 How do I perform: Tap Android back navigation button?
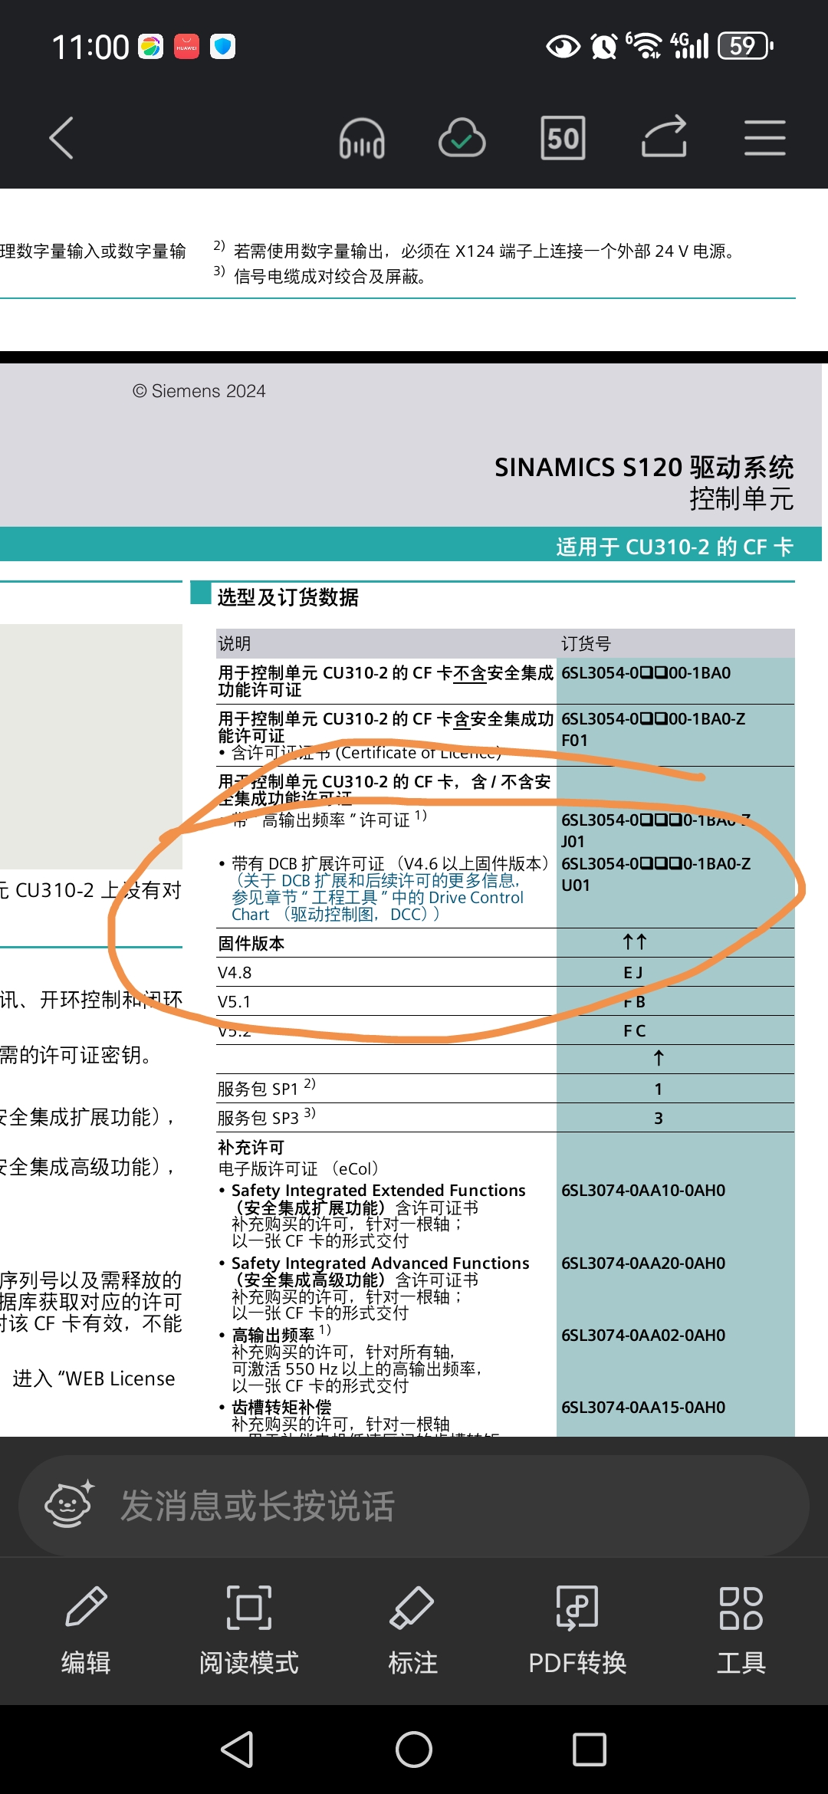238,1750
